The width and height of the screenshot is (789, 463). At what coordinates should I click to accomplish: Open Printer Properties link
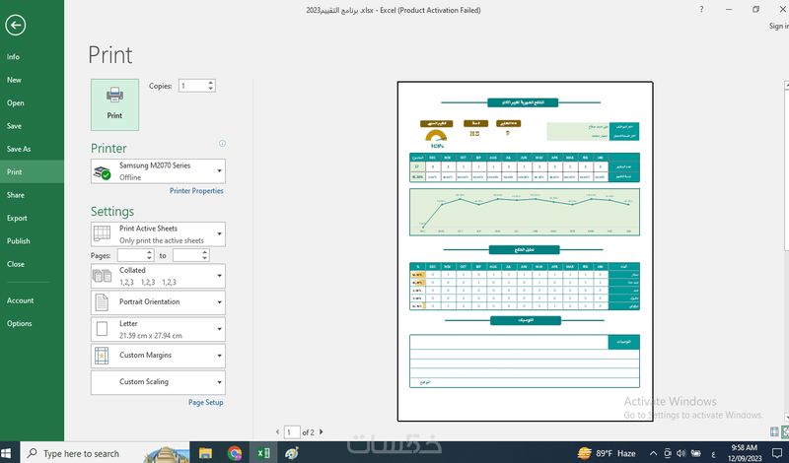point(196,191)
